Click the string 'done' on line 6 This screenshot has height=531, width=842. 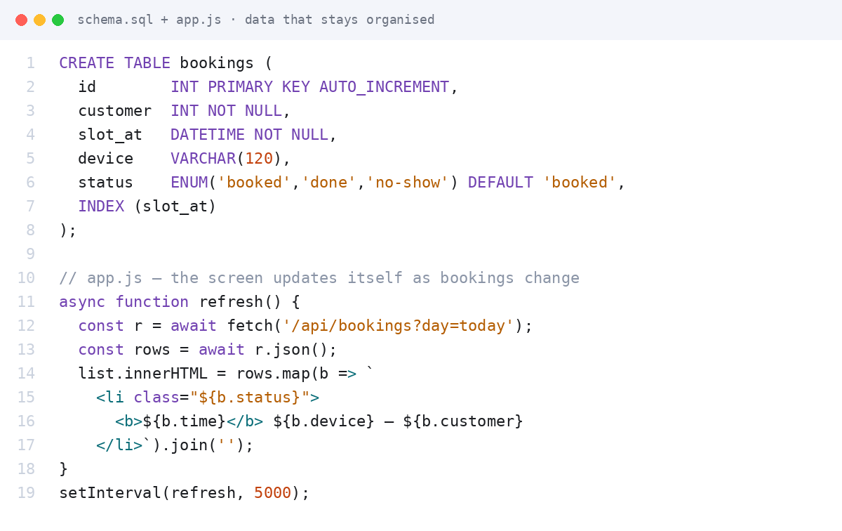coord(328,183)
